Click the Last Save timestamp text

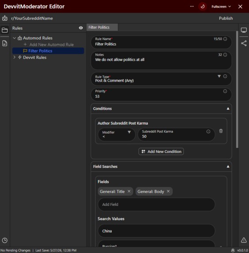pos(56,250)
